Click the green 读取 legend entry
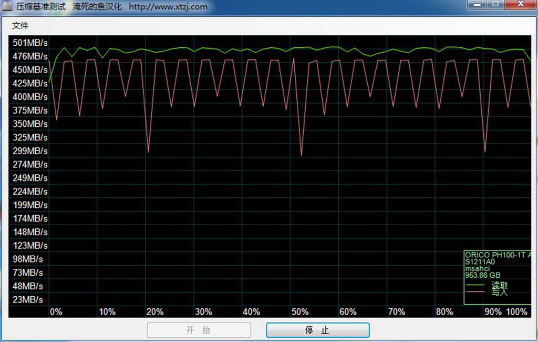This screenshot has width=538, height=342. tap(487, 285)
